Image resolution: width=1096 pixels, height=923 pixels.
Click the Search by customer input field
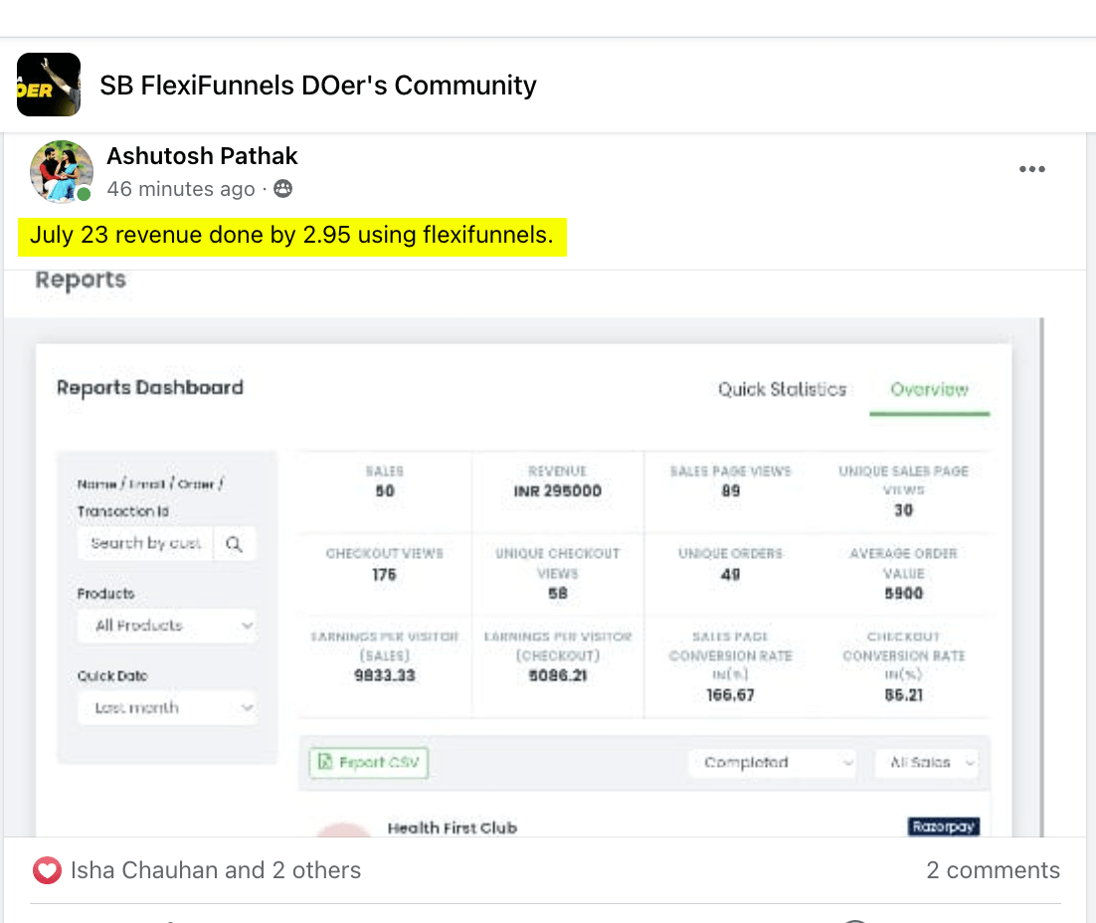point(146,544)
